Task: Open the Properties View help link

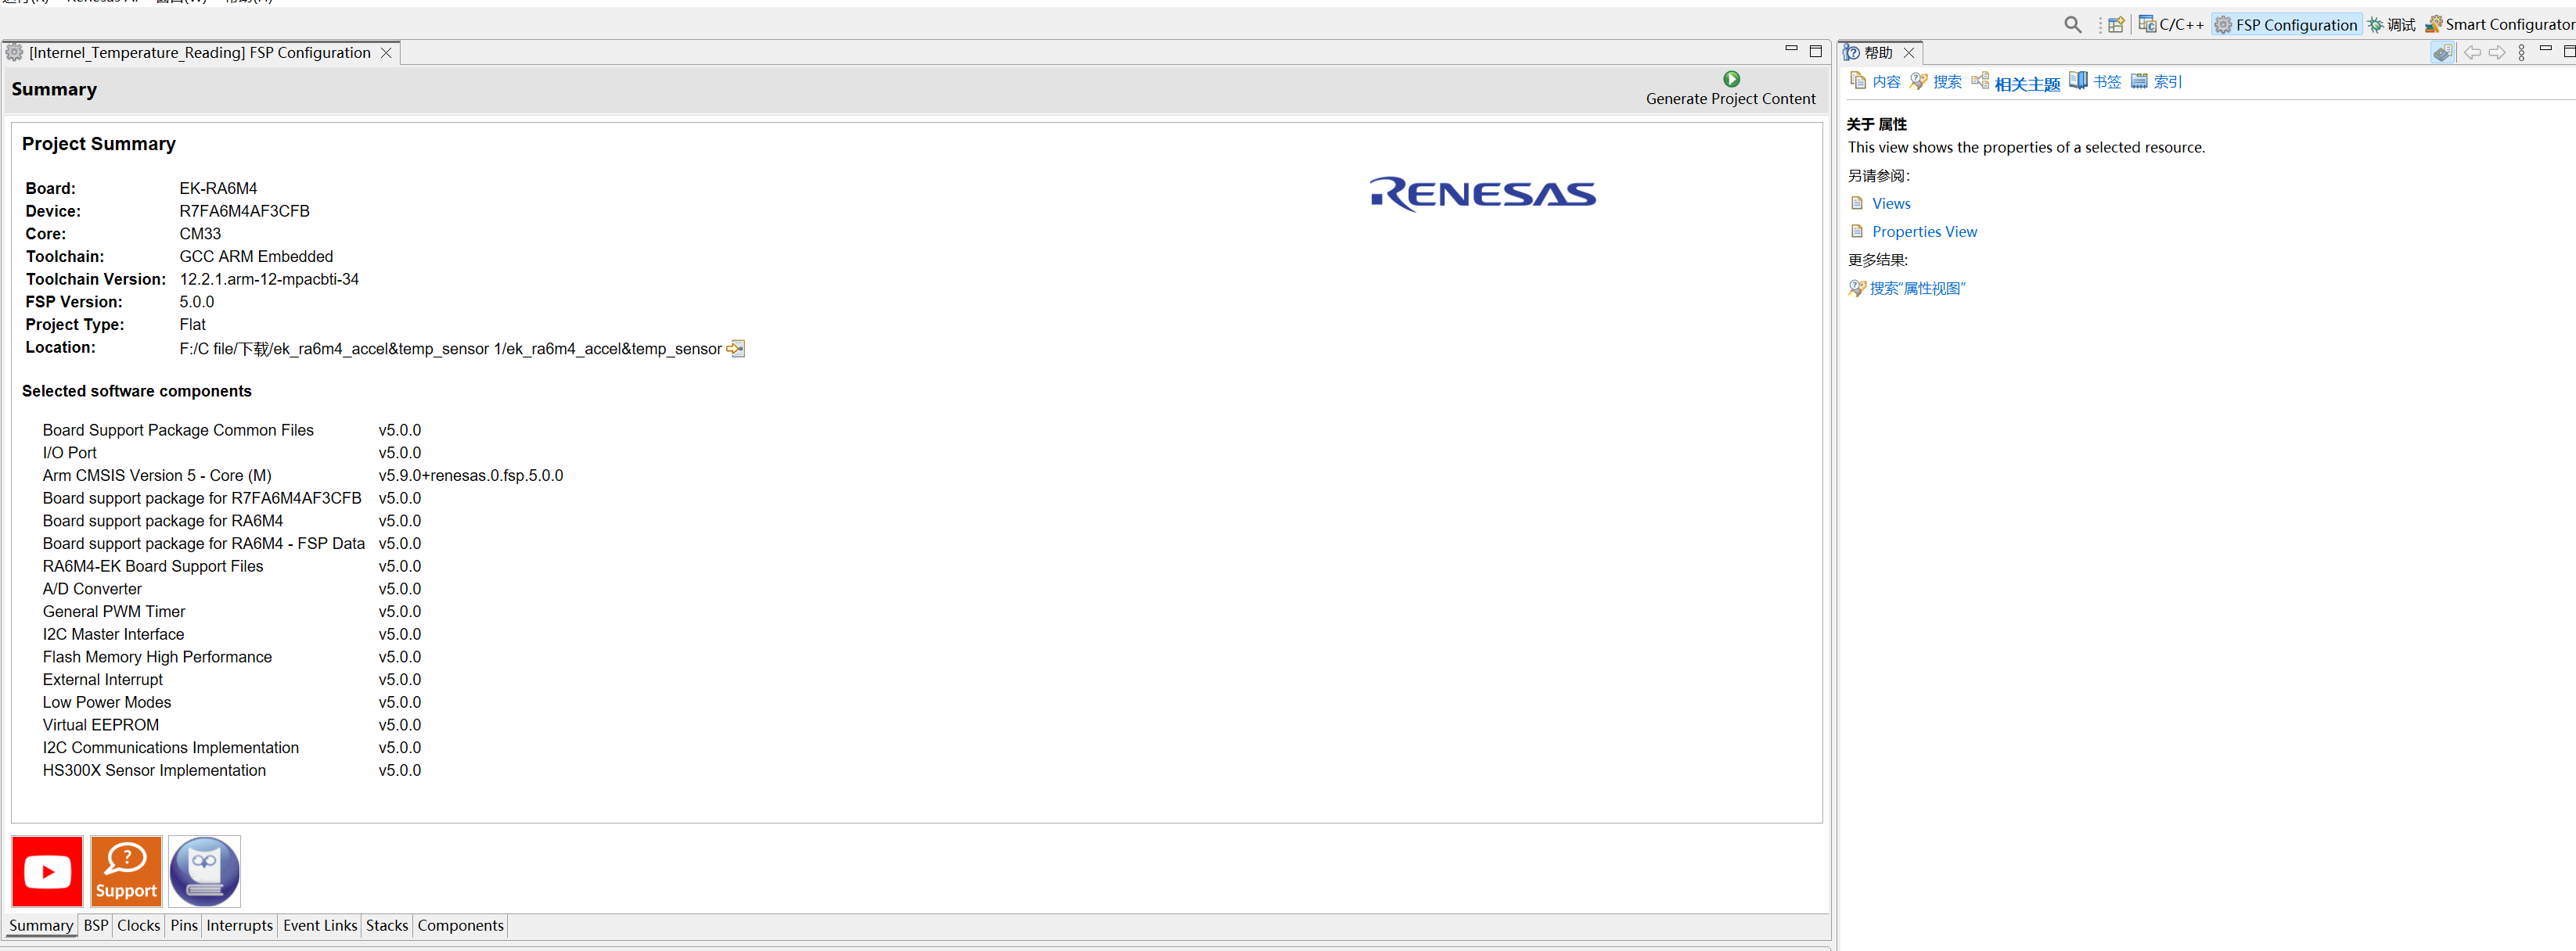Action: click(x=1923, y=231)
